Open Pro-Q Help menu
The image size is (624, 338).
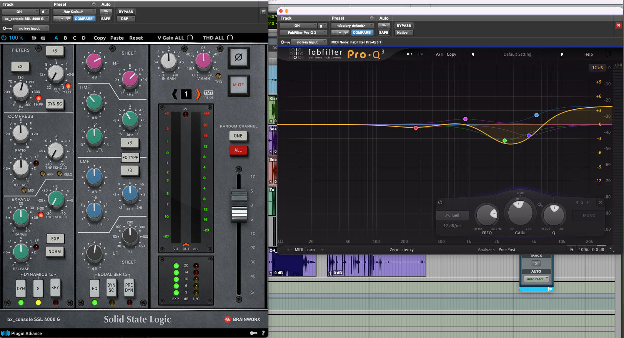tap(588, 54)
